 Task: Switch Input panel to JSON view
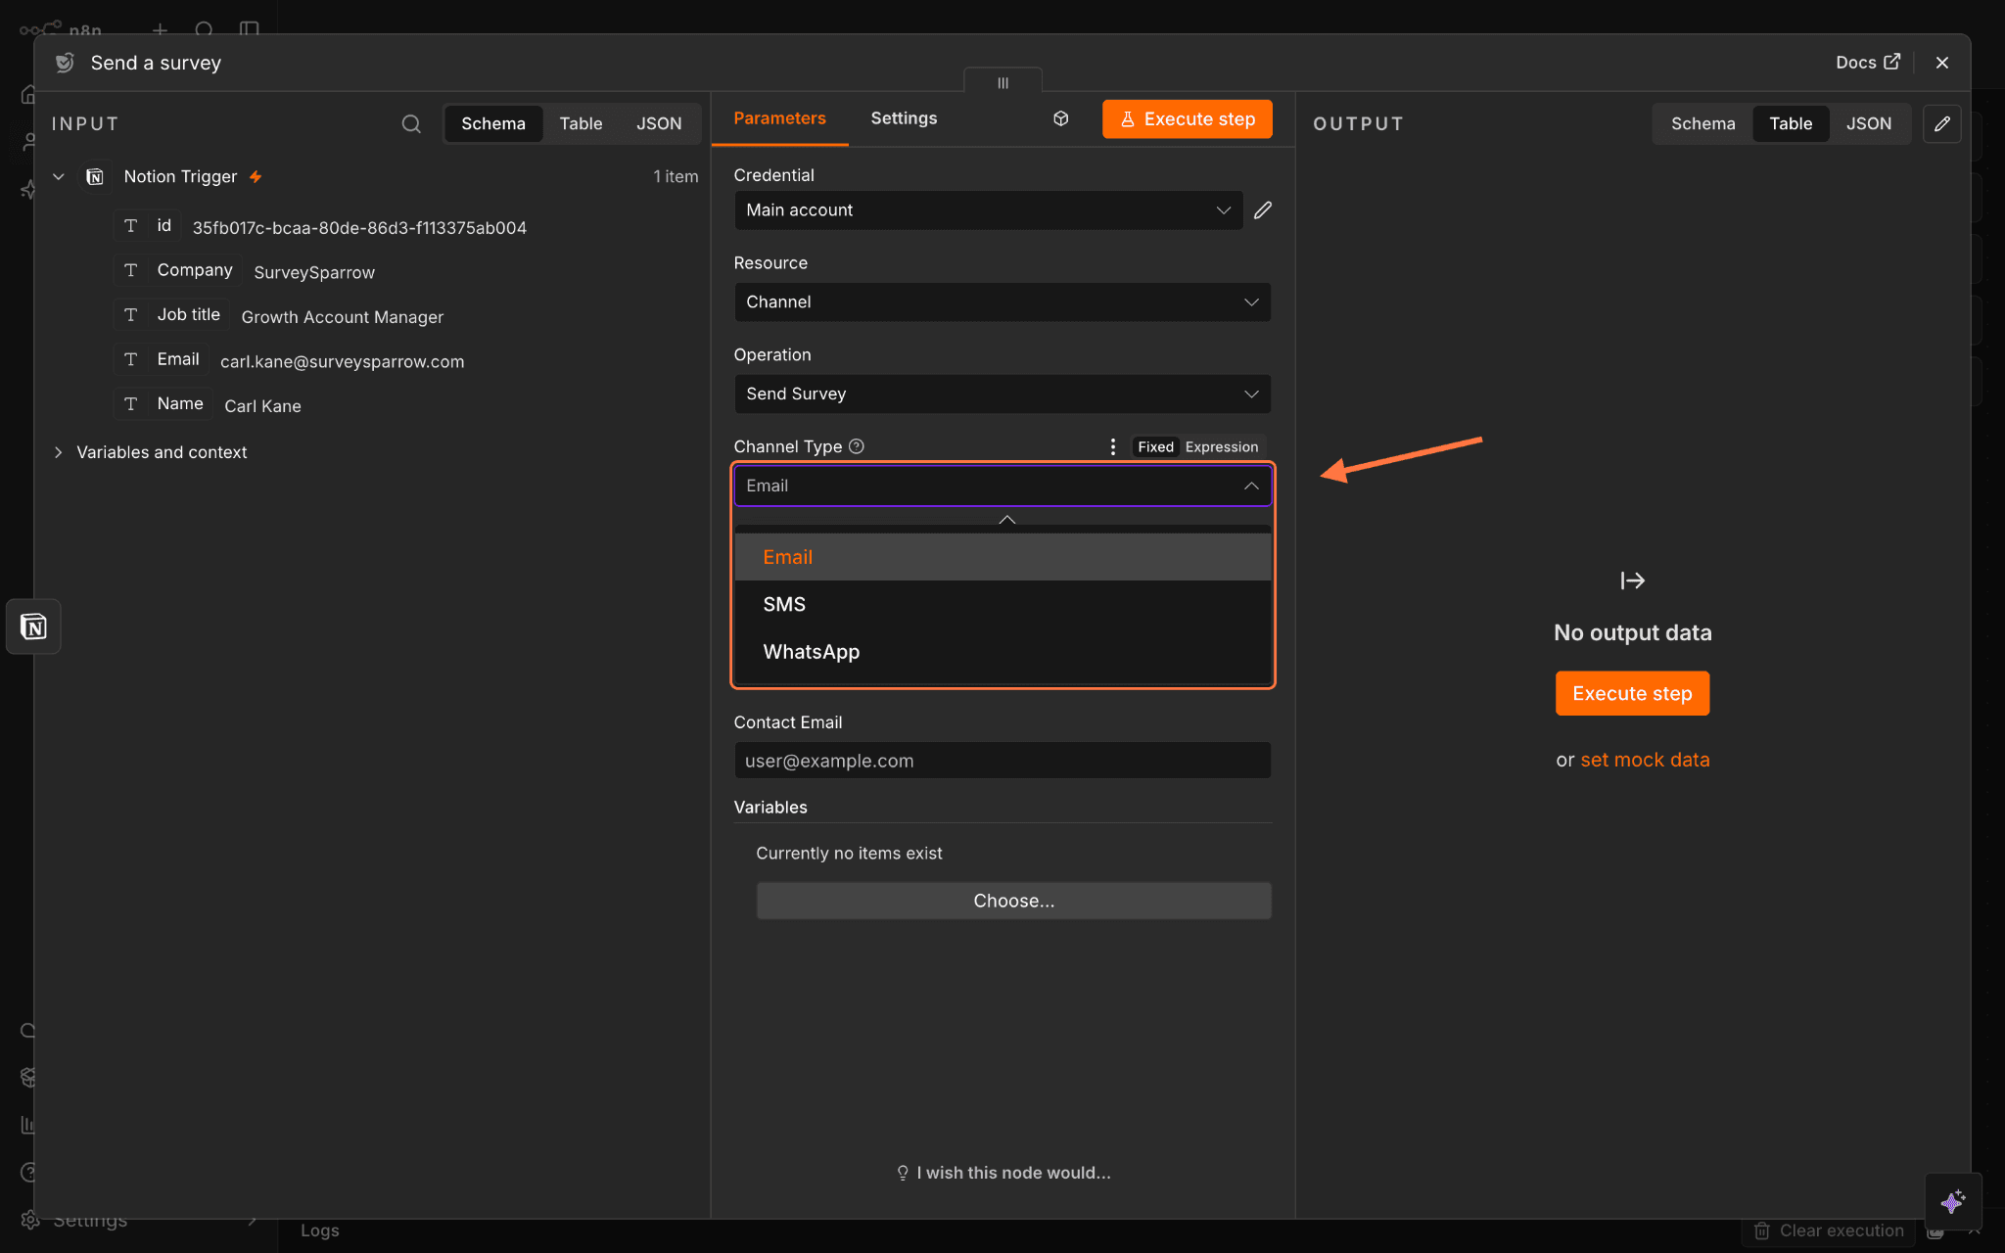click(x=659, y=124)
